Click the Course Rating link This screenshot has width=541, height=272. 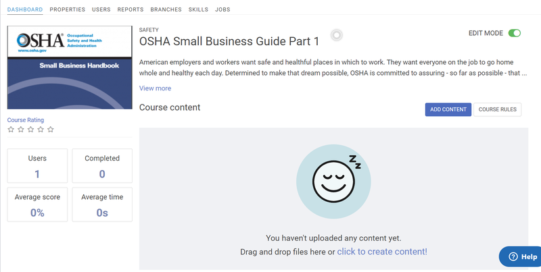(26, 120)
